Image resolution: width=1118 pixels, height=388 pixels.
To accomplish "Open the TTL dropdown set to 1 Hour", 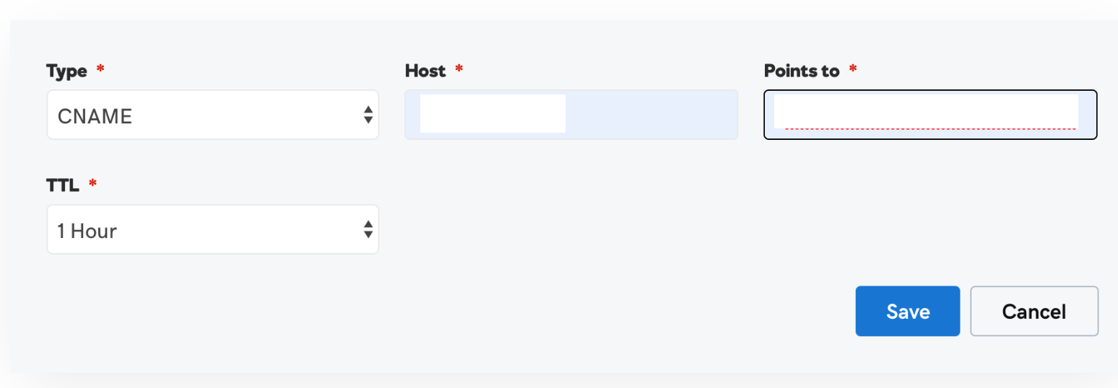I will [x=212, y=230].
